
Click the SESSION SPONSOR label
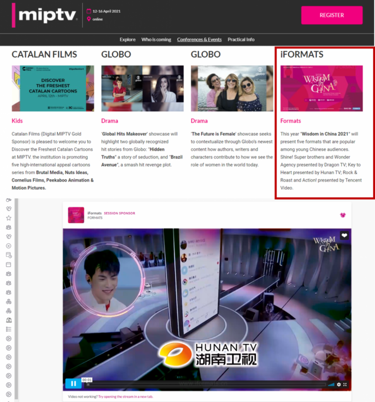pos(120,213)
